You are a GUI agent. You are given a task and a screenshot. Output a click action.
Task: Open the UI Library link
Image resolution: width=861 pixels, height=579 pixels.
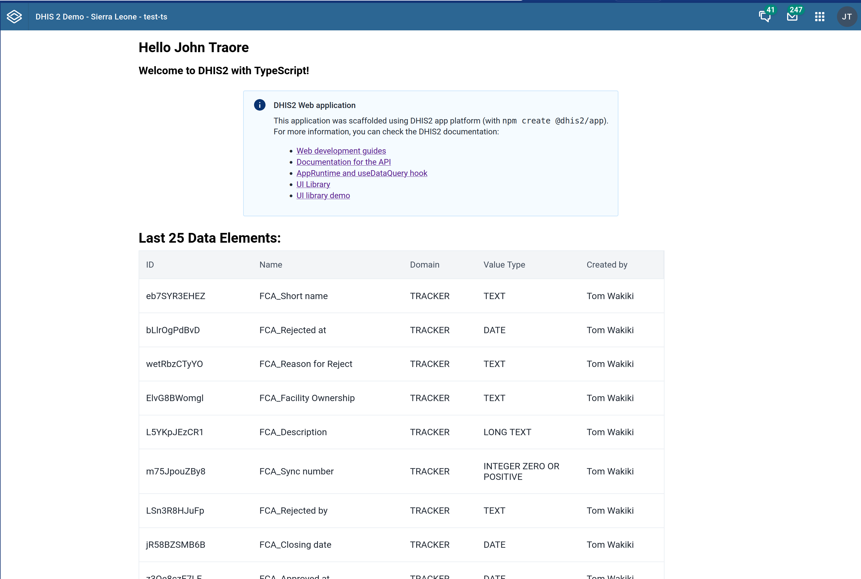click(x=313, y=184)
